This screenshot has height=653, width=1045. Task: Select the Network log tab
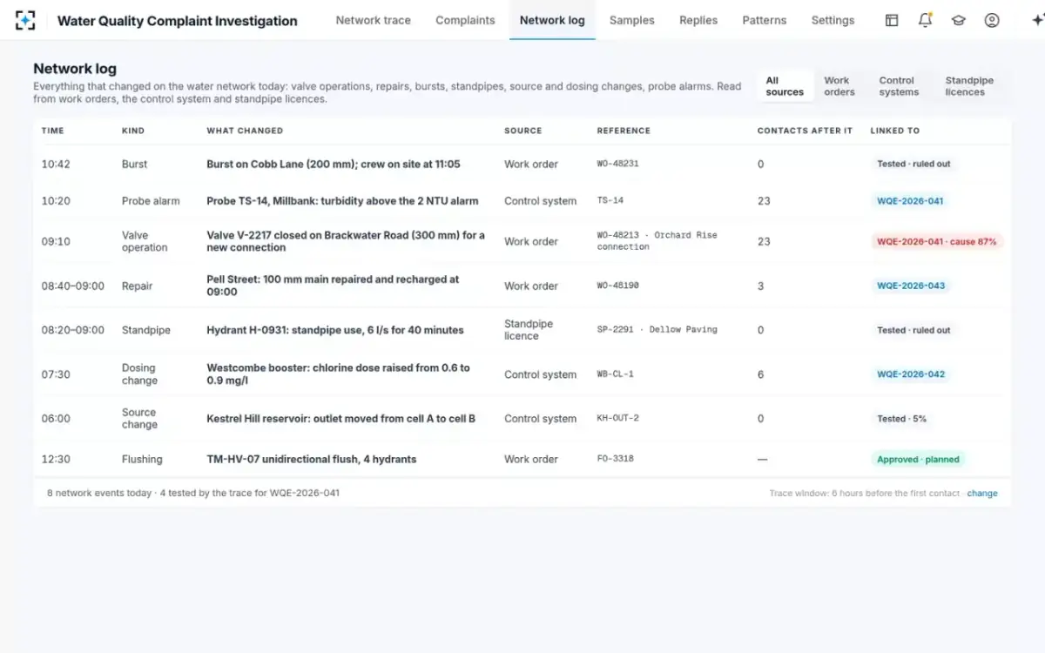[552, 20]
